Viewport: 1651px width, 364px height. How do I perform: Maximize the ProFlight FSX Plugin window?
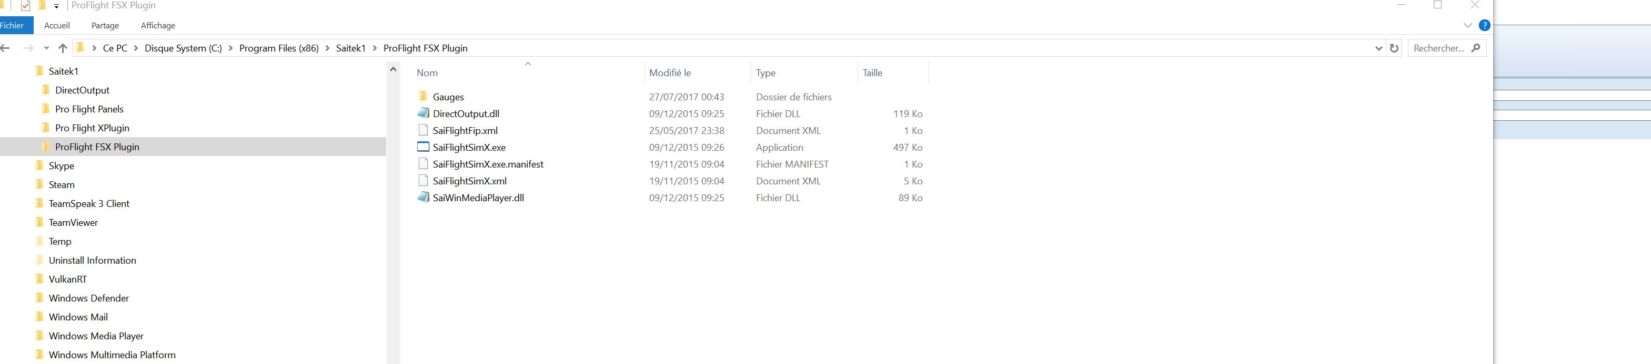1437,5
